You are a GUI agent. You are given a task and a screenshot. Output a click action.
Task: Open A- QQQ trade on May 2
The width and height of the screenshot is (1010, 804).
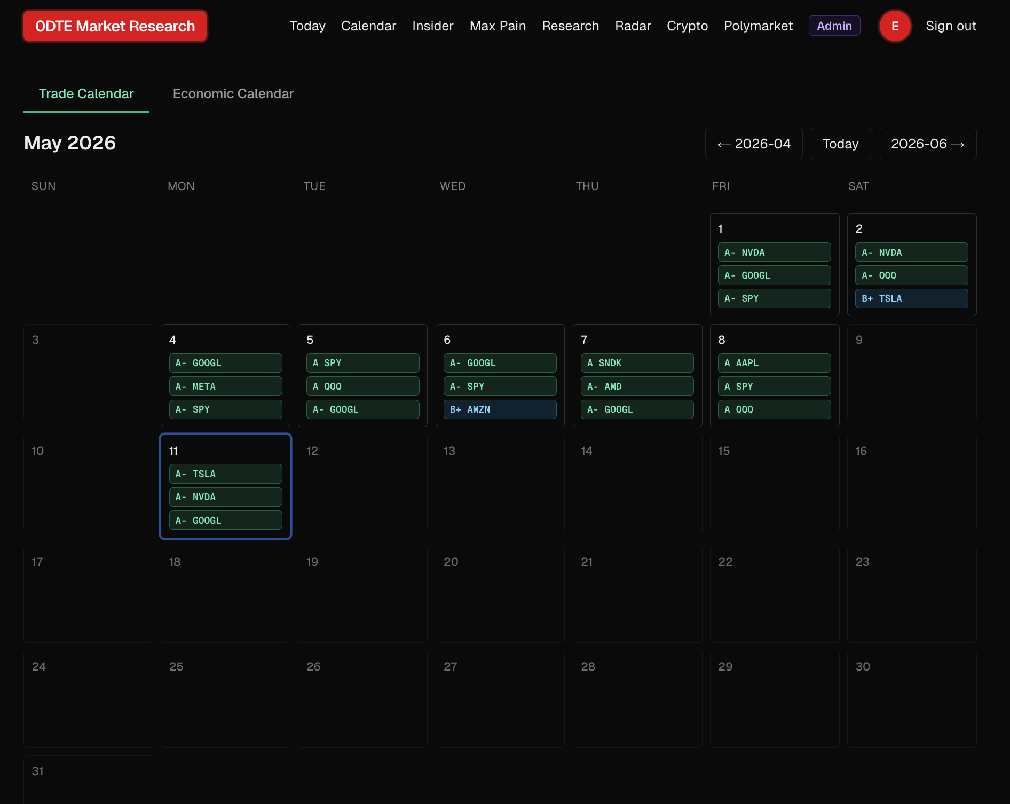pos(912,275)
